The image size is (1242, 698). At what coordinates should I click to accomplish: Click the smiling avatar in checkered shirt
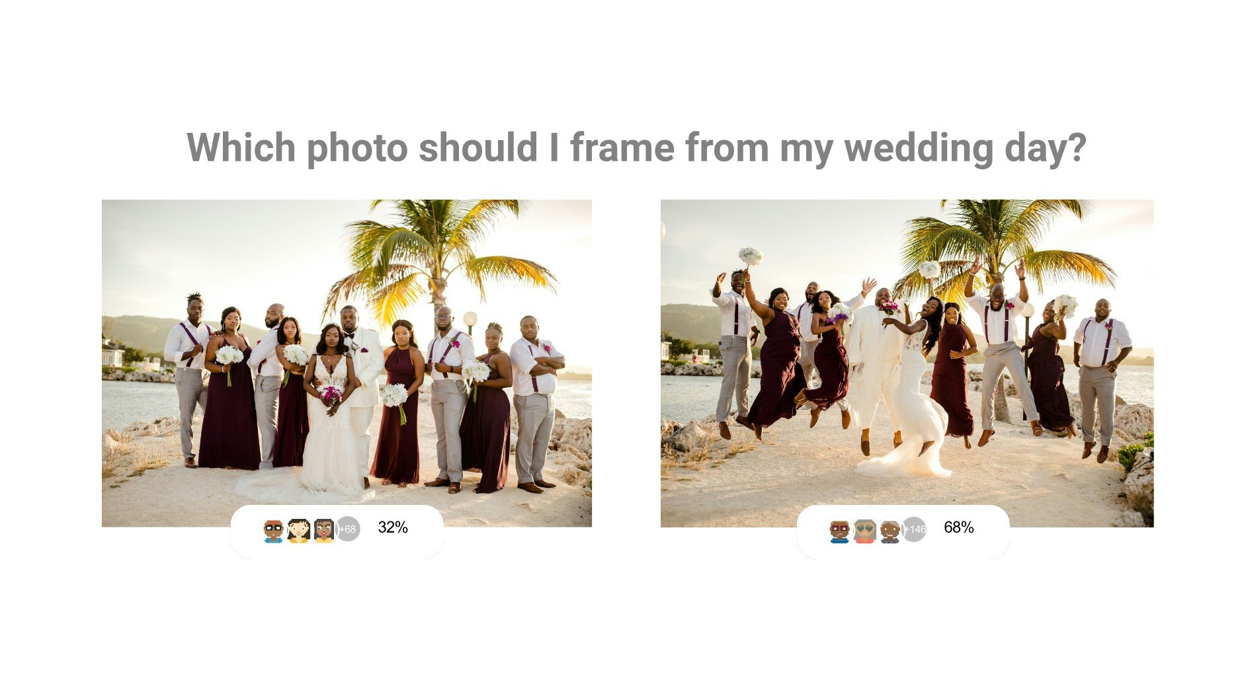pyautogui.click(x=890, y=530)
